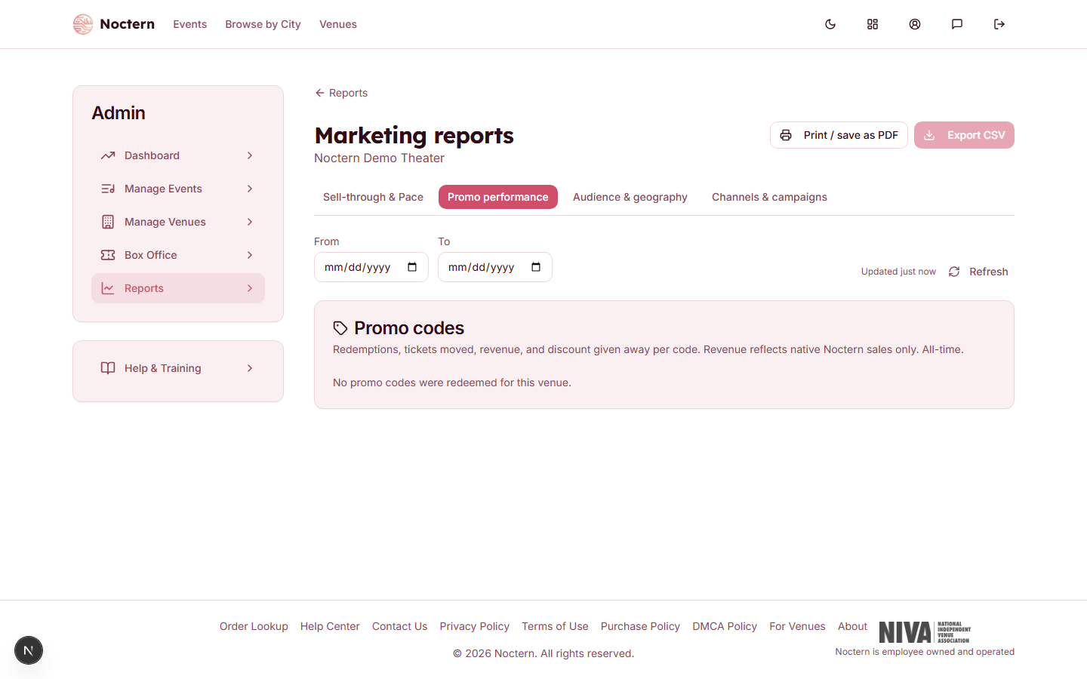Click Print / save as PDF button
The width and height of the screenshot is (1087, 679).
coord(839,135)
